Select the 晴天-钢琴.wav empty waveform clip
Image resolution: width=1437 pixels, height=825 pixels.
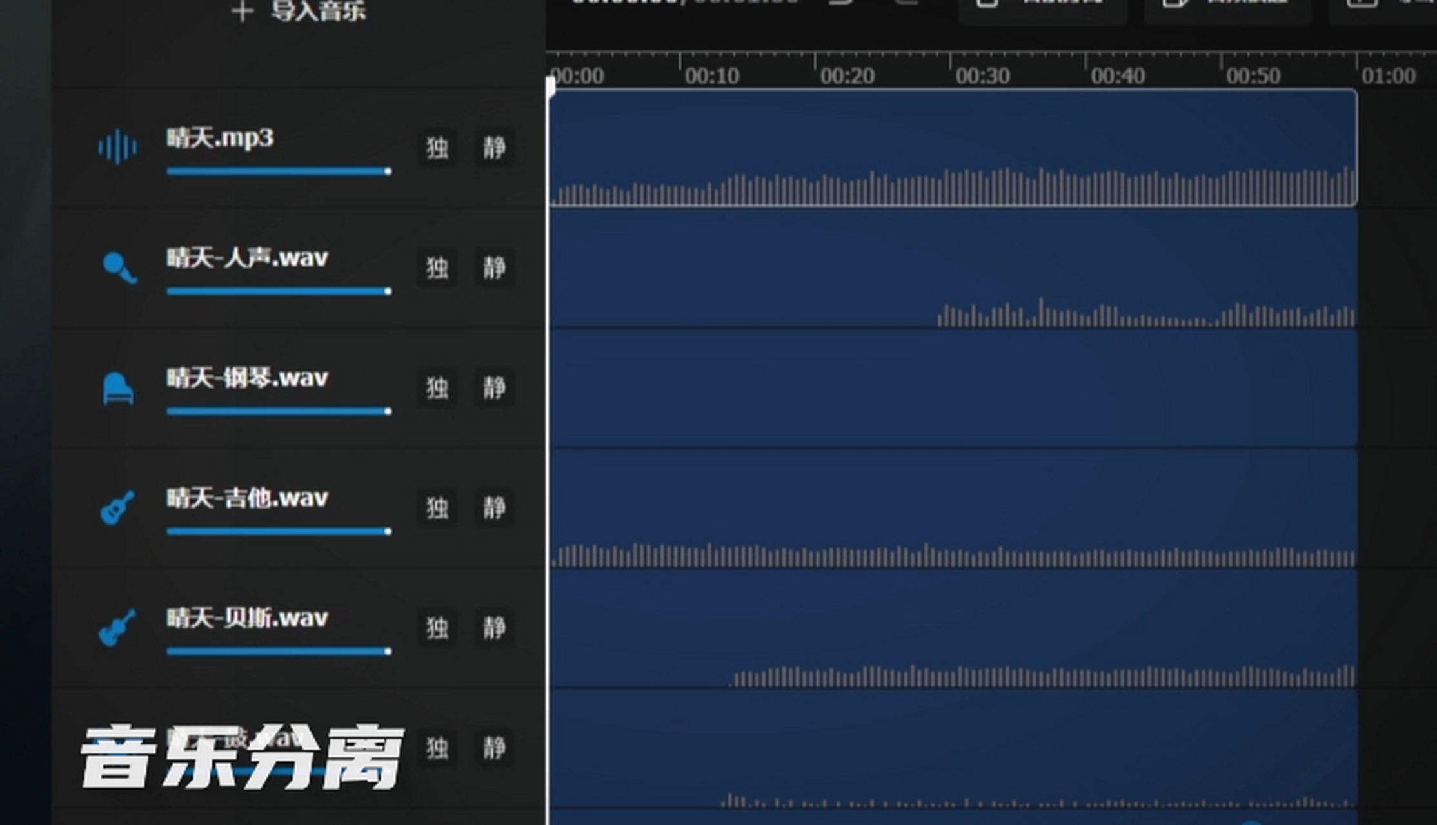[x=953, y=389]
